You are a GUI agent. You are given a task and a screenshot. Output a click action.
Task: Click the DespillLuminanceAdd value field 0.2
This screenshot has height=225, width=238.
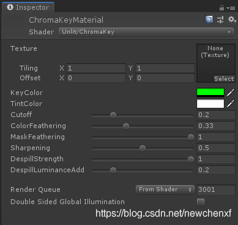pos(216,170)
